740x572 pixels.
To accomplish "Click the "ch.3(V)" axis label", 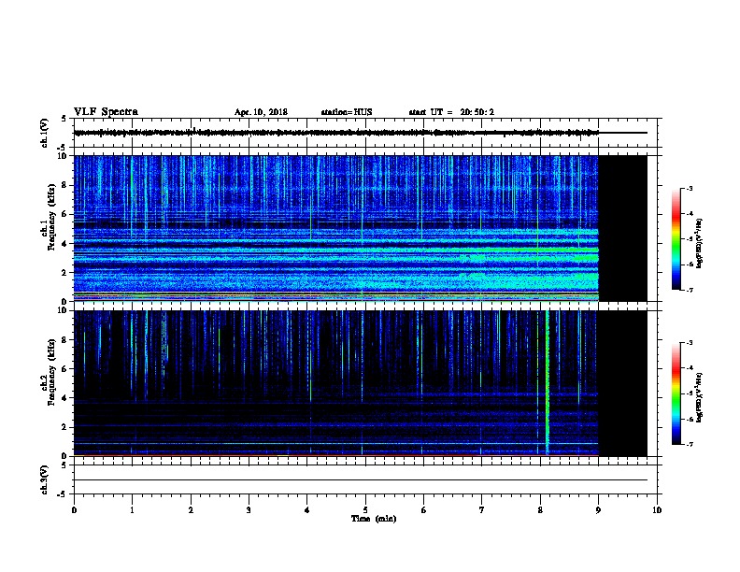I will (44, 479).
